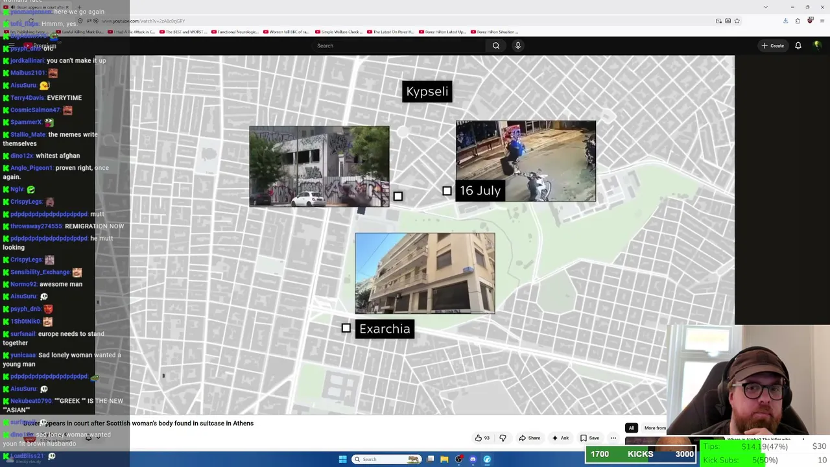Click the graffiti building photo in video
The height and width of the screenshot is (467, 830).
319,167
